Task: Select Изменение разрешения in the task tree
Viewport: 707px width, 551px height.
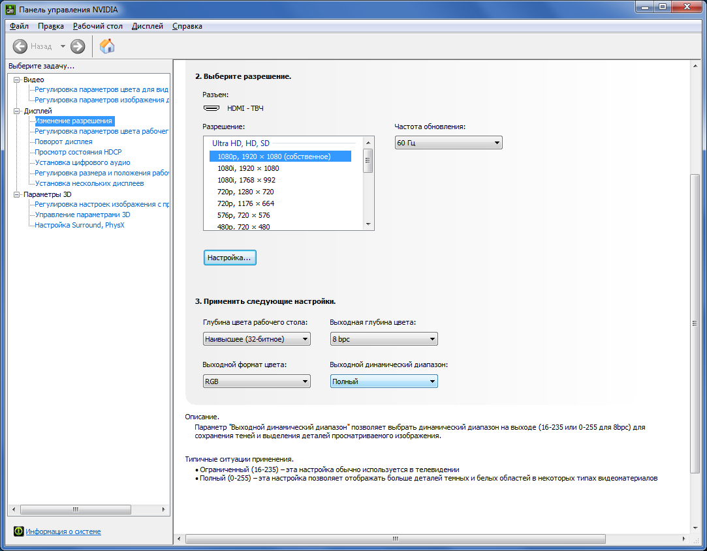Action: click(x=74, y=121)
